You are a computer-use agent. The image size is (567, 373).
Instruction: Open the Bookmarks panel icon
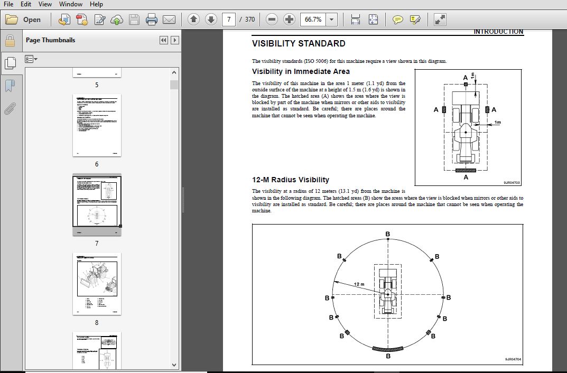(x=10, y=86)
